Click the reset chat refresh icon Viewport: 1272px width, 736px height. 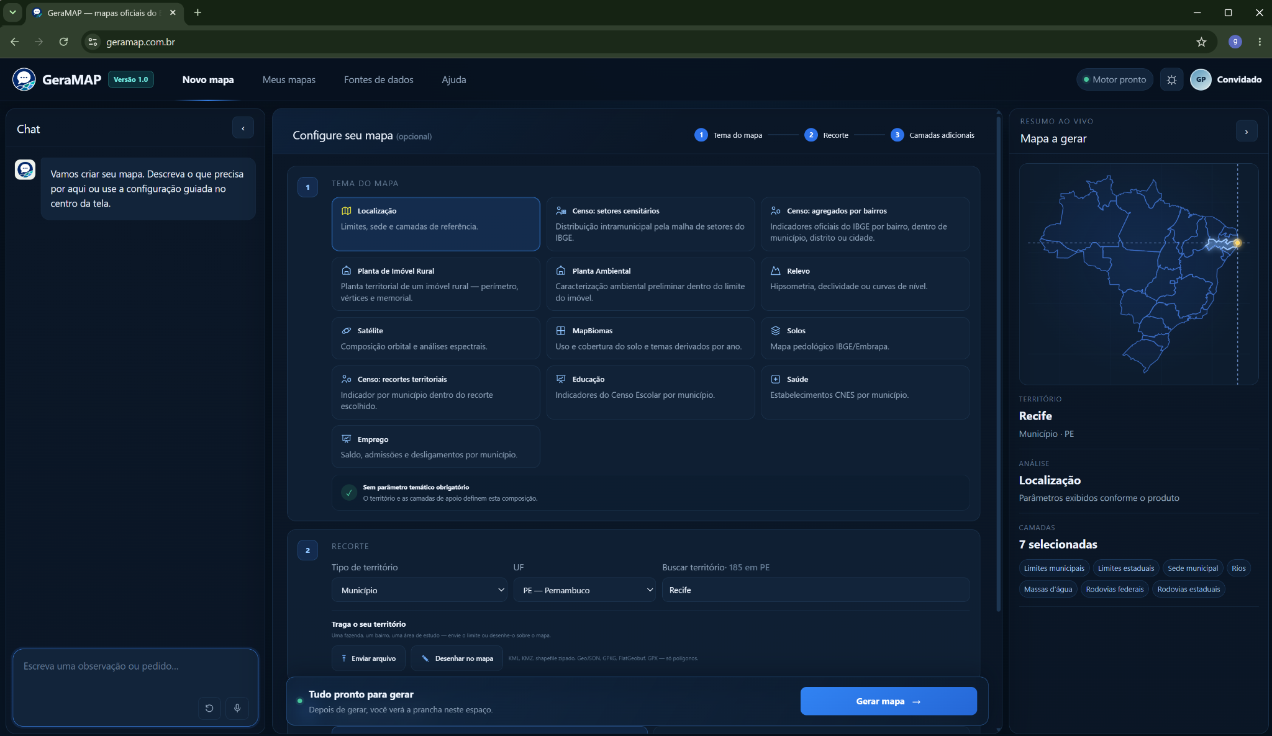(x=209, y=708)
